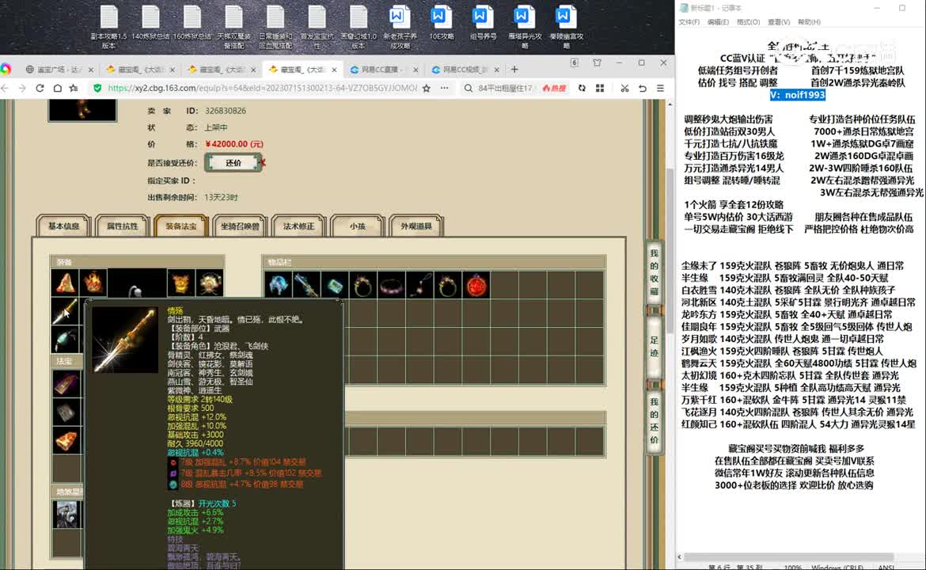Click the browser tab count badge 6
Image resolution: width=926 pixels, height=570 pixels.
tap(574, 63)
